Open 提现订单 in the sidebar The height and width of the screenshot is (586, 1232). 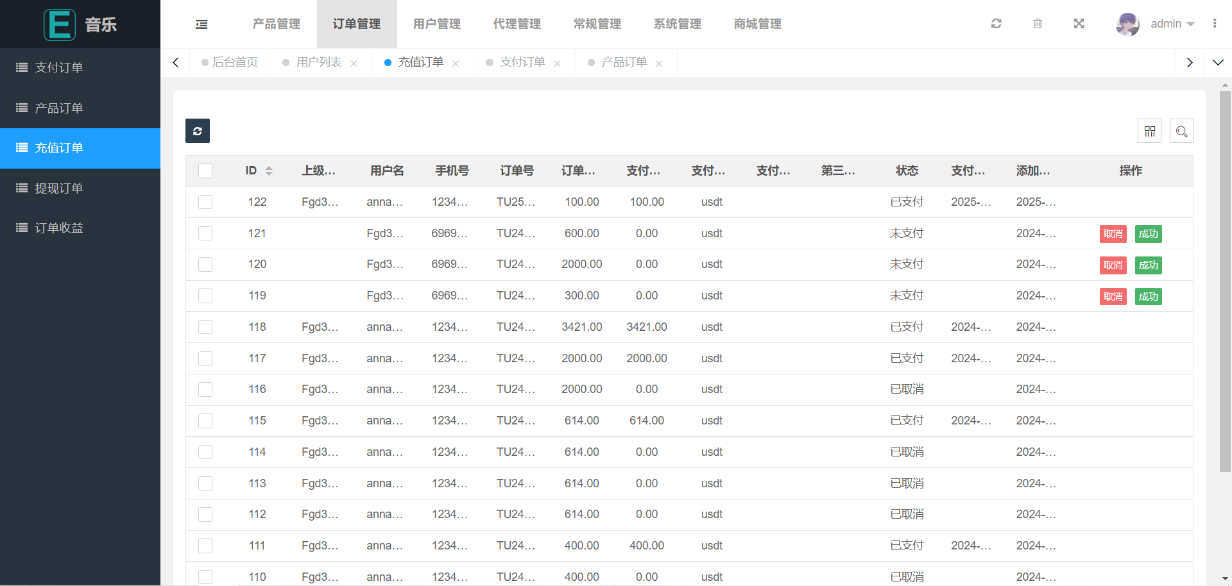[x=59, y=188]
